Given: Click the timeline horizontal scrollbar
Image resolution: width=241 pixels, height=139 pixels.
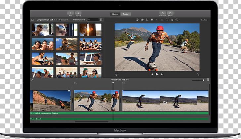Looking at the screenshot, I should [92, 122].
